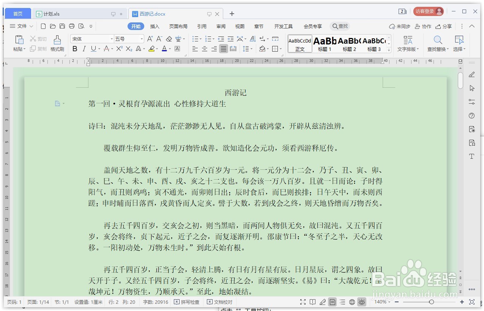
Task: Click the 分享 share button
Action: [x=444, y=26]
